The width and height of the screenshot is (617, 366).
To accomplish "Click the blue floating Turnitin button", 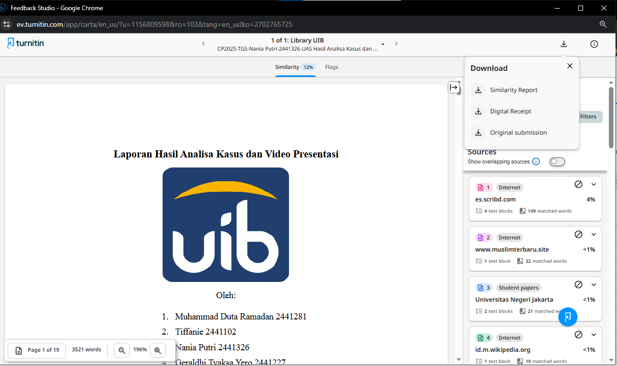I will coord(568,317).
